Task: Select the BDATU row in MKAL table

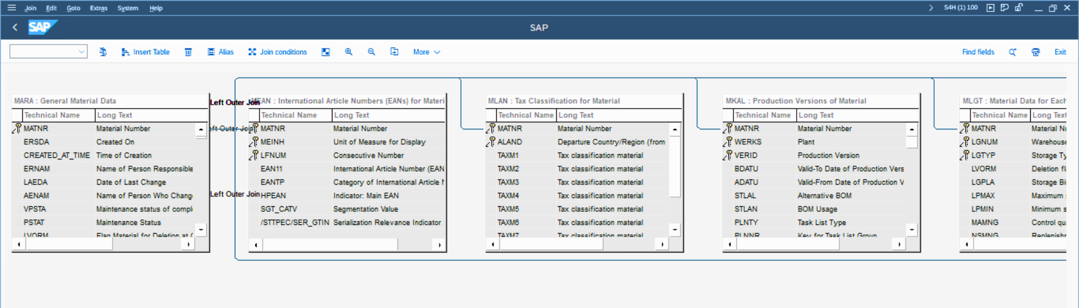Action: tap(746, 169)
